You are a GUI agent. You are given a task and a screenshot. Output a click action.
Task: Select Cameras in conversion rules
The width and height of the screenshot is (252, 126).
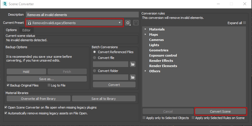tap(156, 40)
